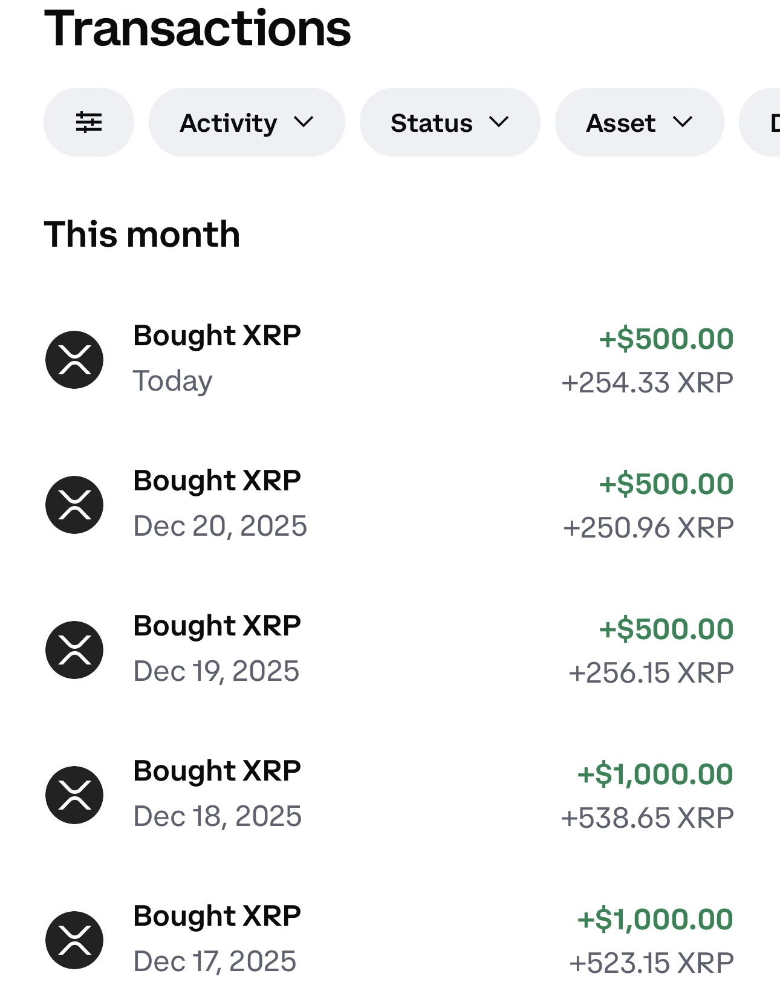Viewport: 780px width, 991px height.
Task: Tap the +250.96 XRP amount
Action: pos(648,528)
